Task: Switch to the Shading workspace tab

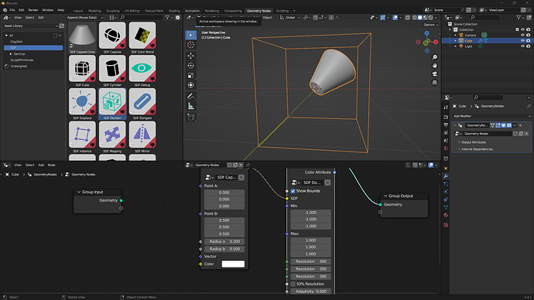Action: tap(174, 11)
